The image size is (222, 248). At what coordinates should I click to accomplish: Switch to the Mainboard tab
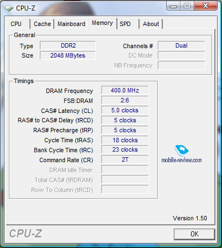point(71,24)
